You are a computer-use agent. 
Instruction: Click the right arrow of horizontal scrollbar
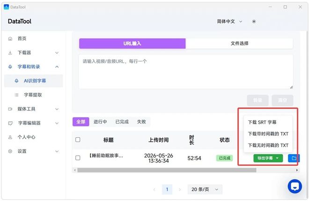point(297,170)
